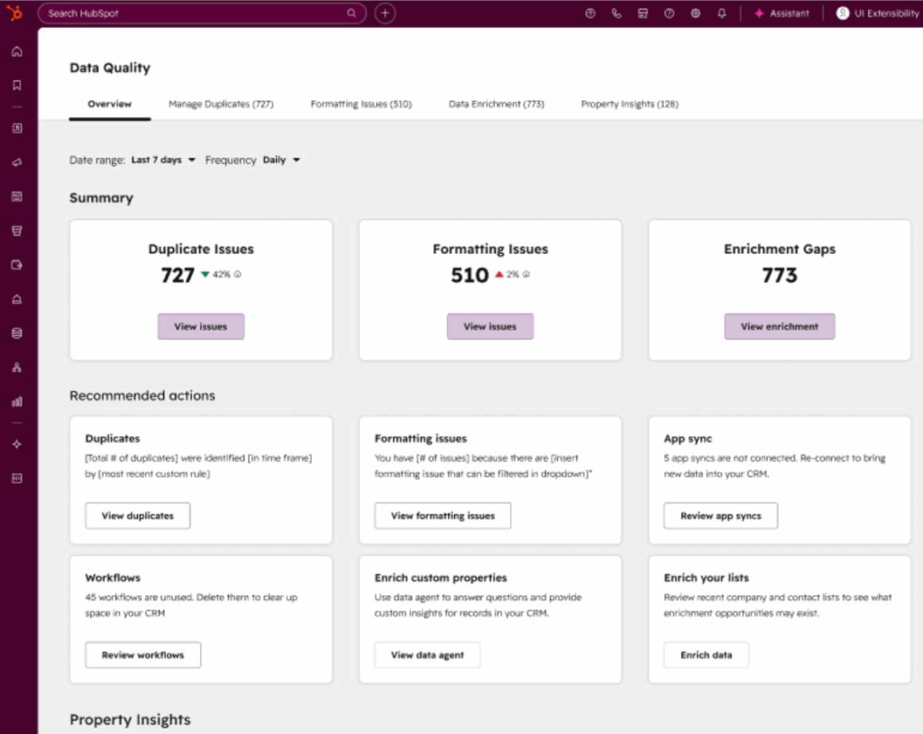This screenshot has height=734, width=923.
Task: Open the settings gear icon in top bar
Action: 695,13
